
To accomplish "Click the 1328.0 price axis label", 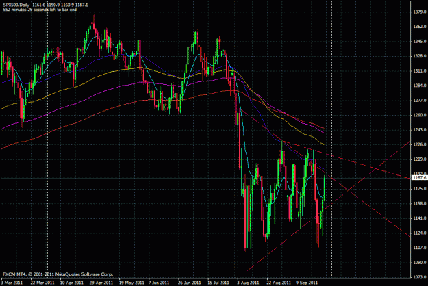I will pos(420,56).
